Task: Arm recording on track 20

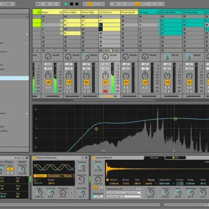Action: point(86,92)
